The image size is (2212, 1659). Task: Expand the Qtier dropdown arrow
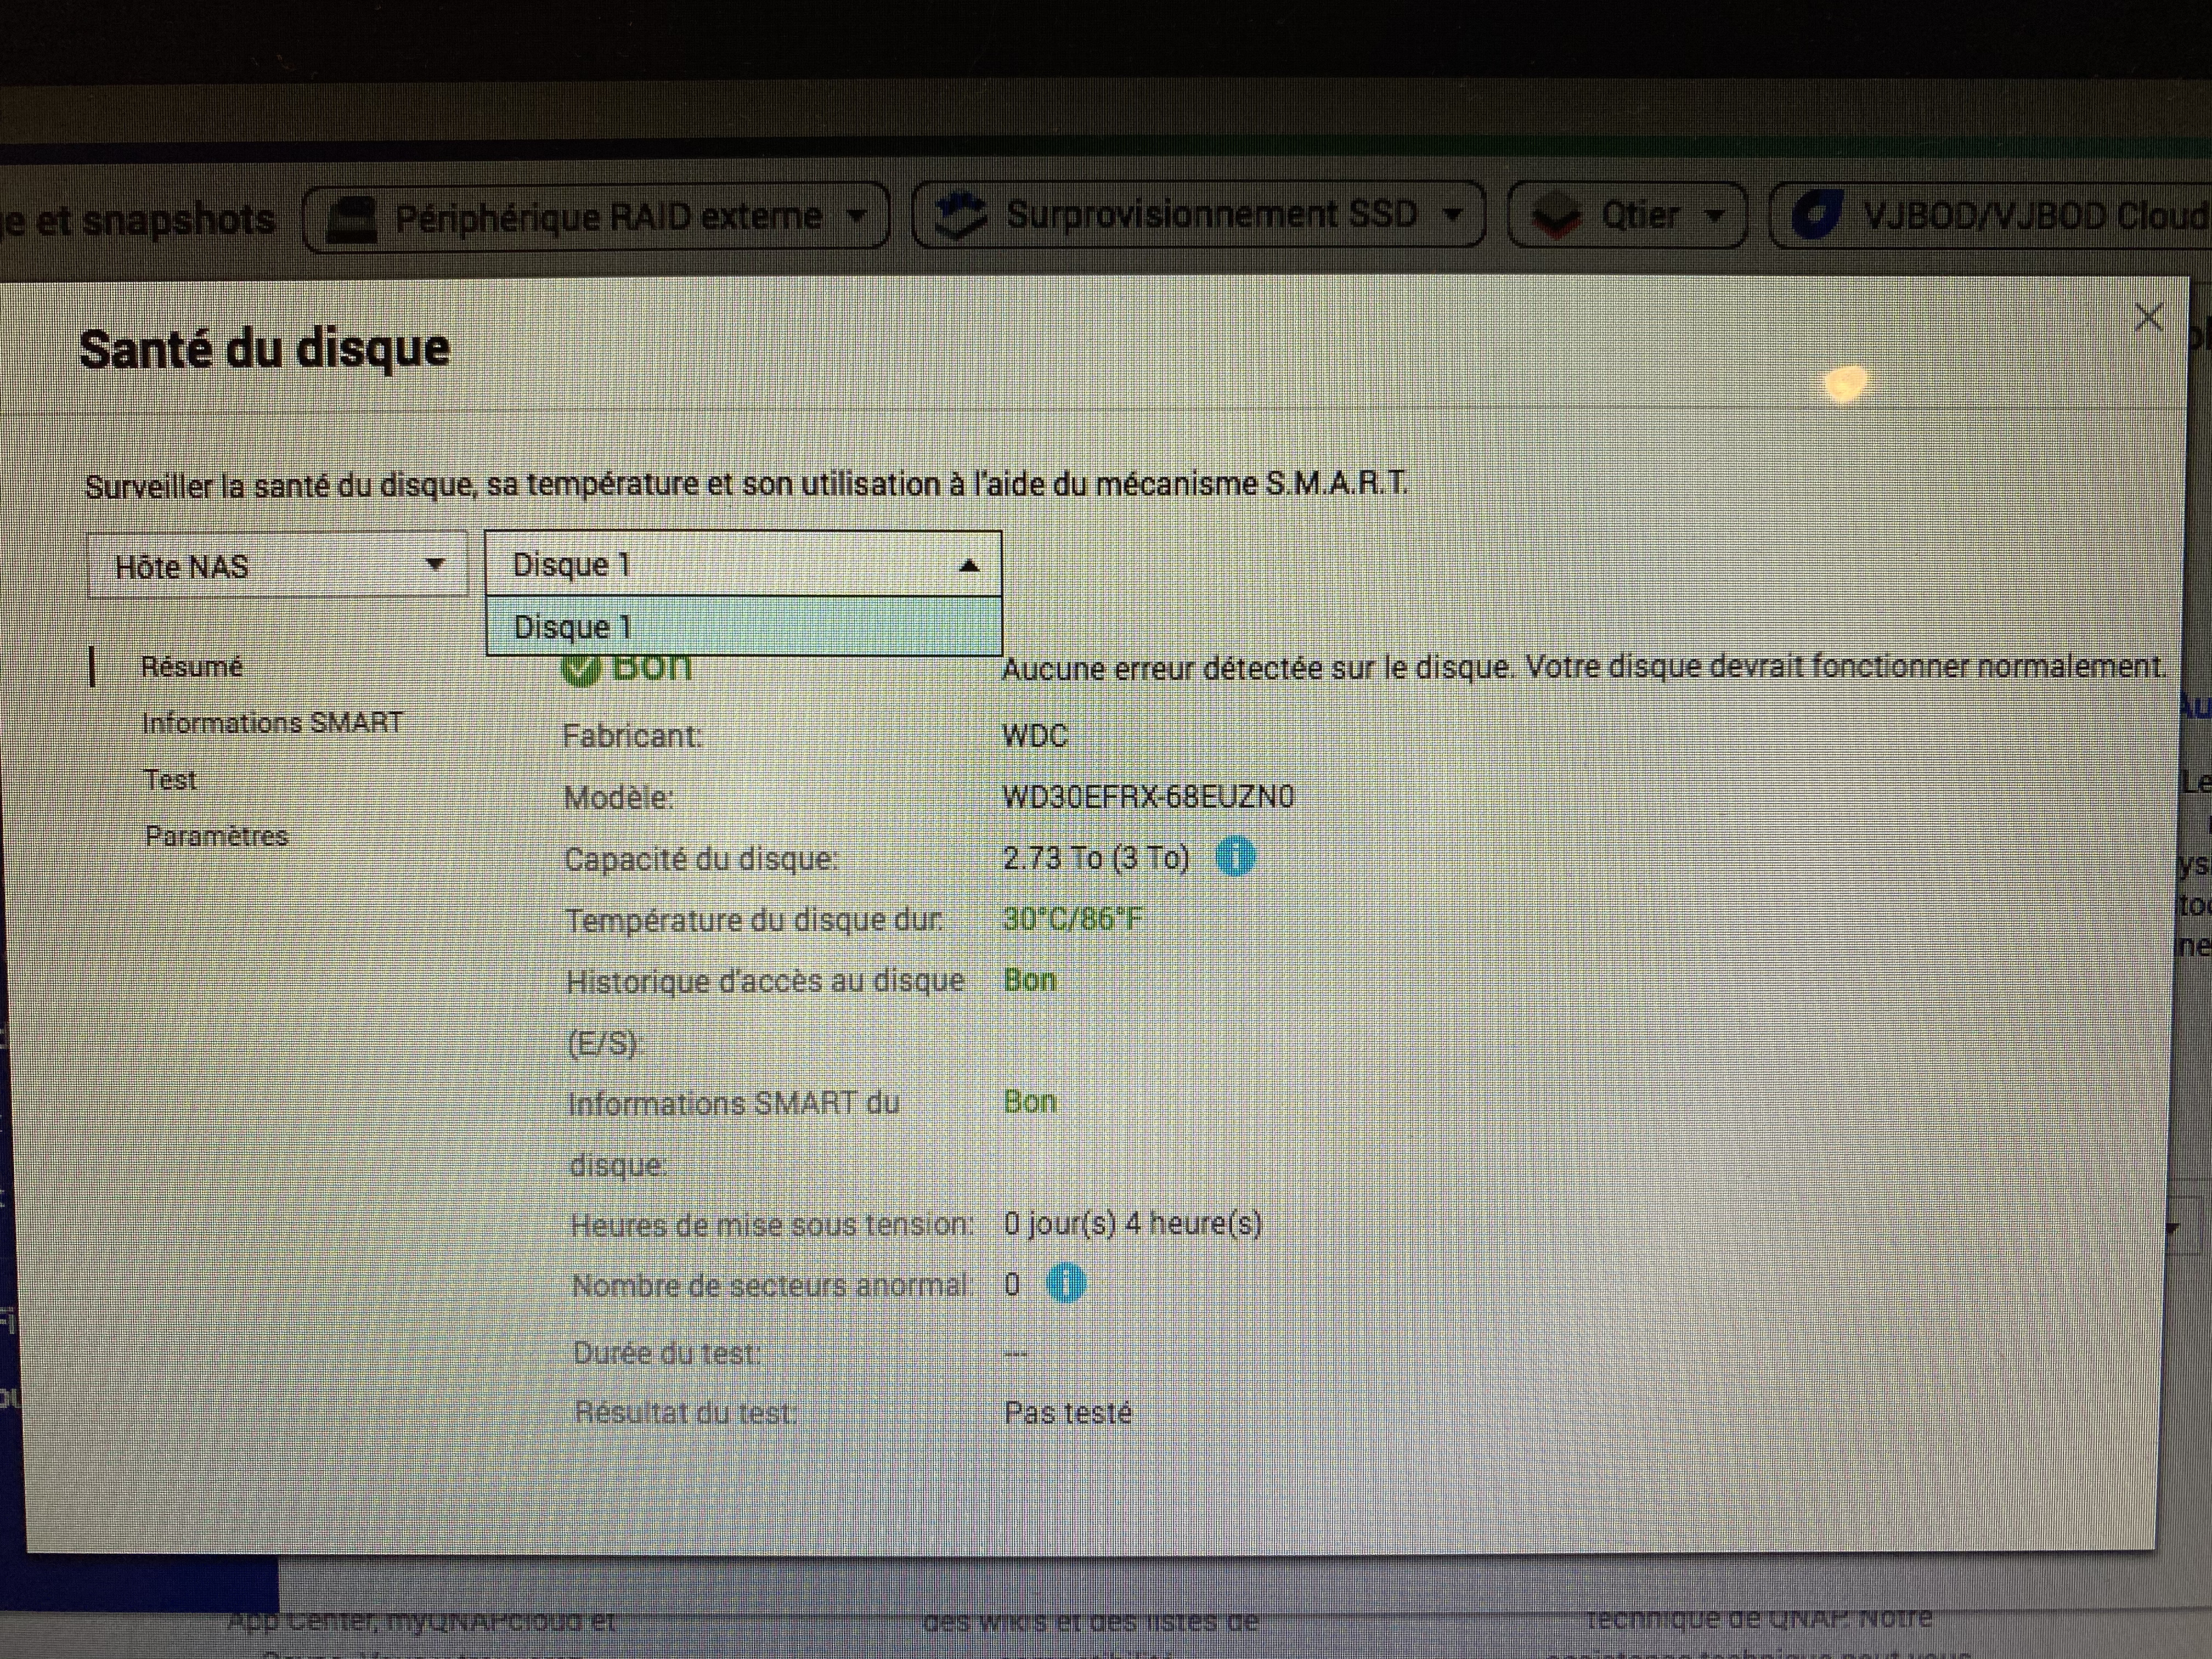coord(1715,215)
